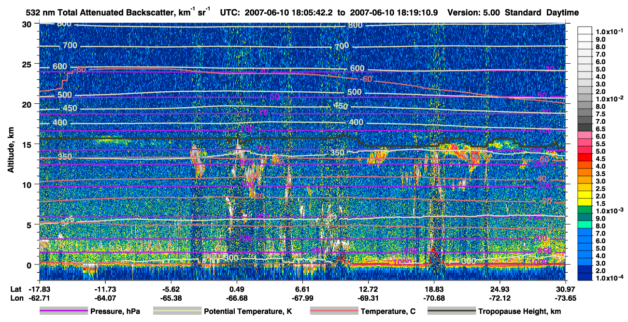Image resolution: width=628 pixels, height=322 pixels.
Task: Click the longitude value -66.68
Action: (237, 298)
